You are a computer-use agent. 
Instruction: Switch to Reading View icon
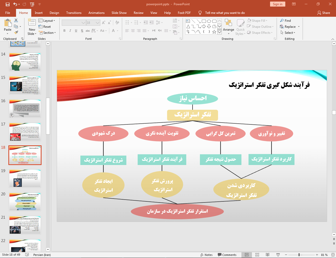point(267,255)
